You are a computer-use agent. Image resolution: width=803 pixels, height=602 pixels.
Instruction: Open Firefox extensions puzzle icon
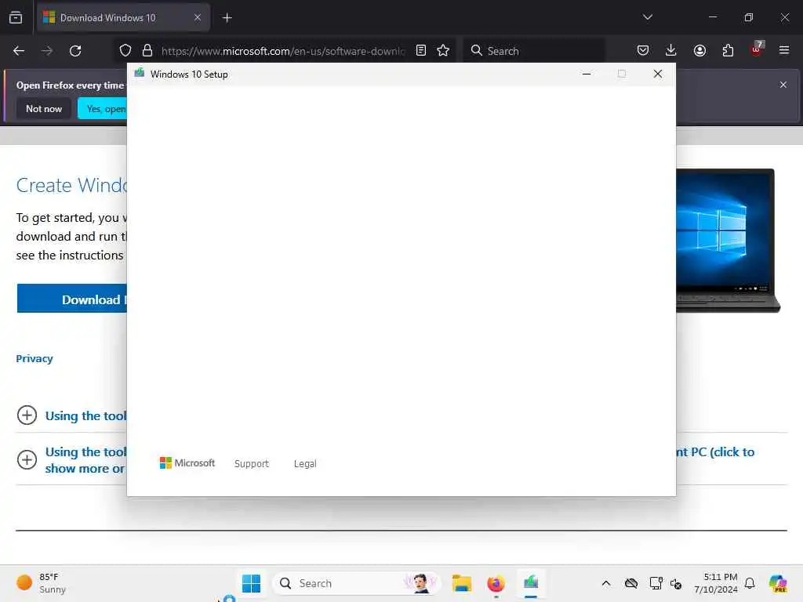728,51
